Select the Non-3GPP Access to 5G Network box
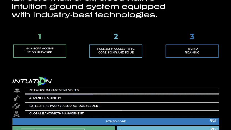 pos(40,51)
